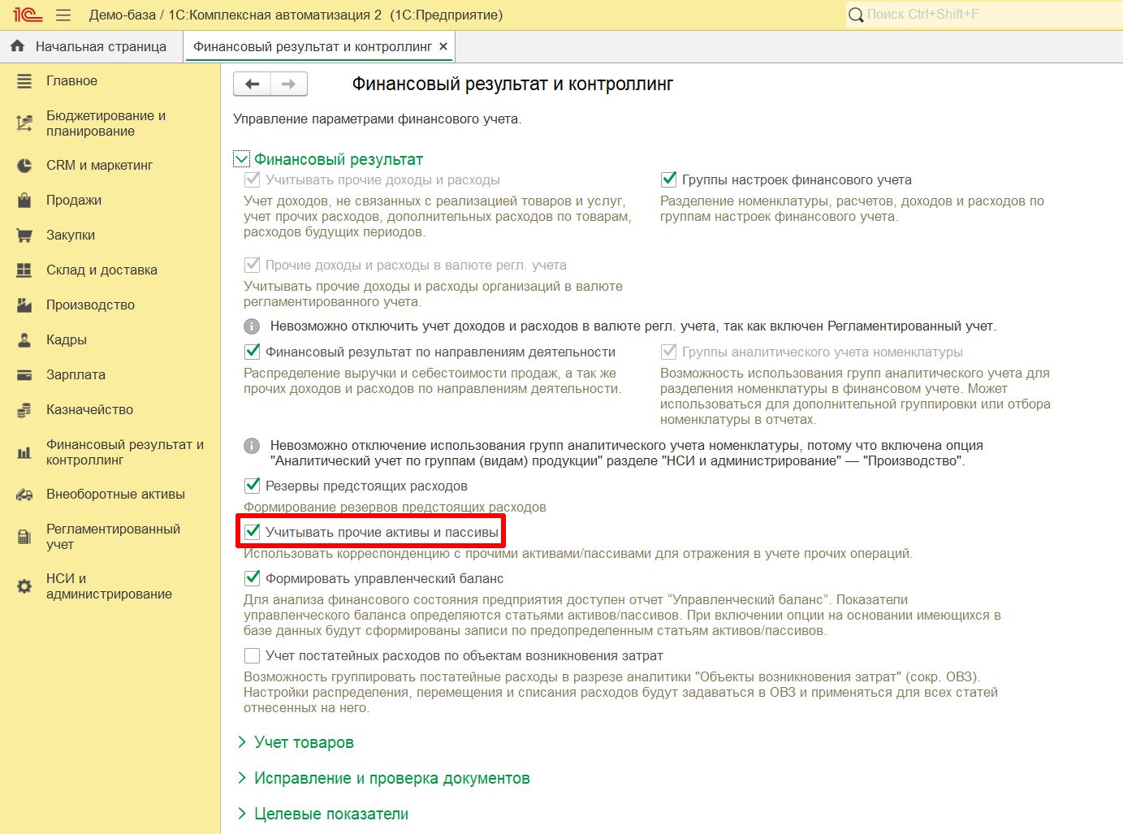Click the pie chart icon for CRM и маркетинг
This screenshot has height=834, width=1123.
tap(24, 166)
